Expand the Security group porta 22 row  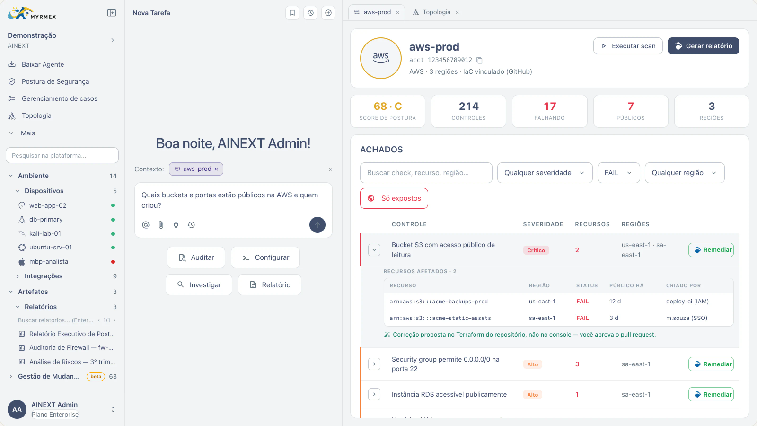tap(374, 364)
